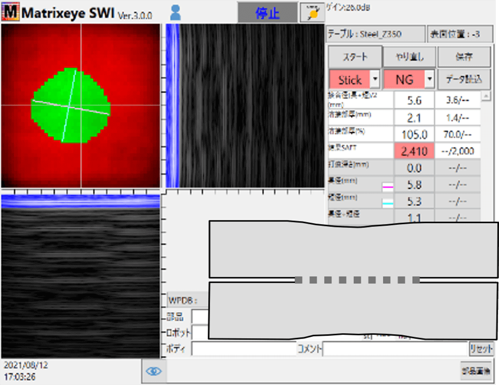The image size is (499, 385).
Task: Click the データ読込 data load button
Action: tap(463, 79)
